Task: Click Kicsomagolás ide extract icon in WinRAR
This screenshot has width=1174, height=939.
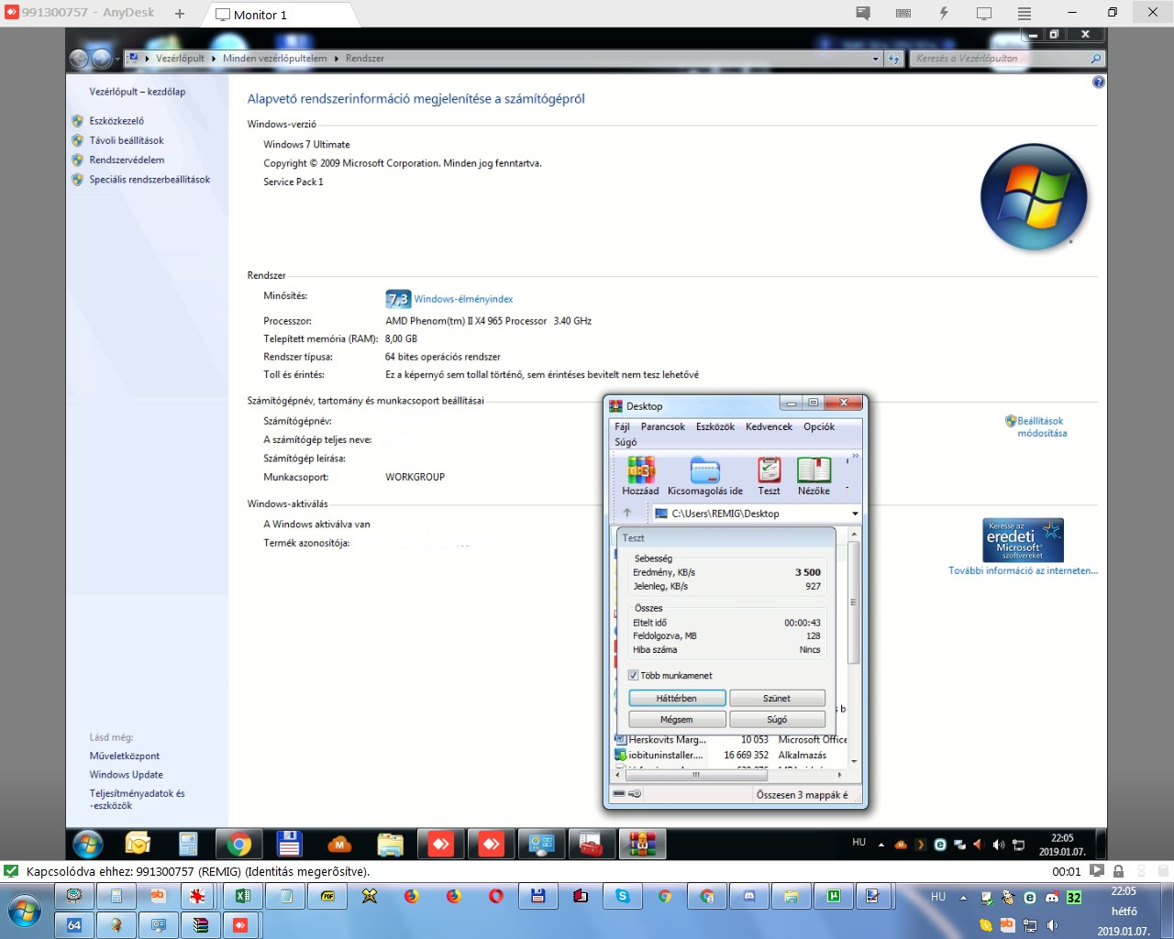Action: (x=704, y=476)
